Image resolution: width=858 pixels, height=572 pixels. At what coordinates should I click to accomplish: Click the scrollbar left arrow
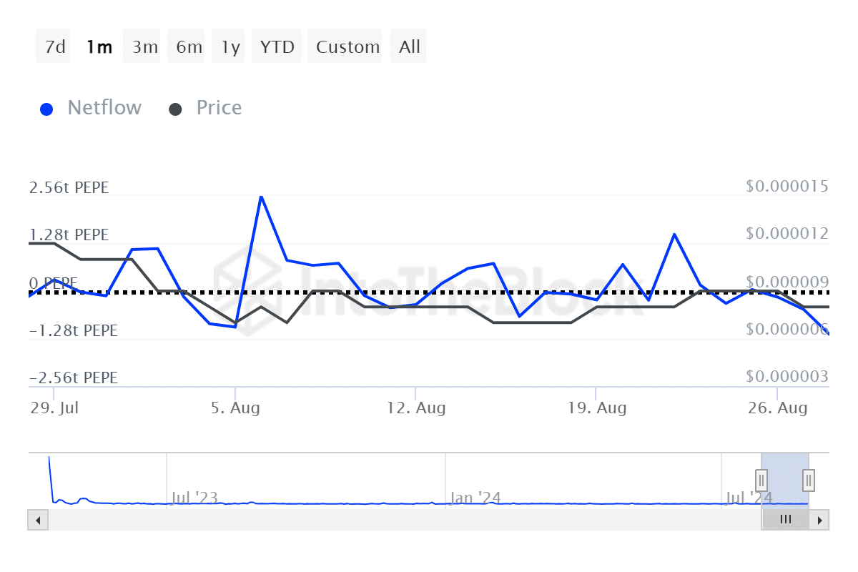(x=38, y=520)
